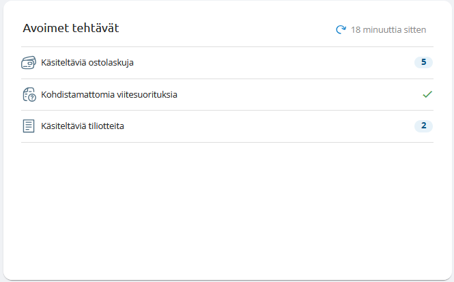Click the Avoimet tehtävät heading
Viewport: 454px width, 282px height.
(x=71, y=28)
